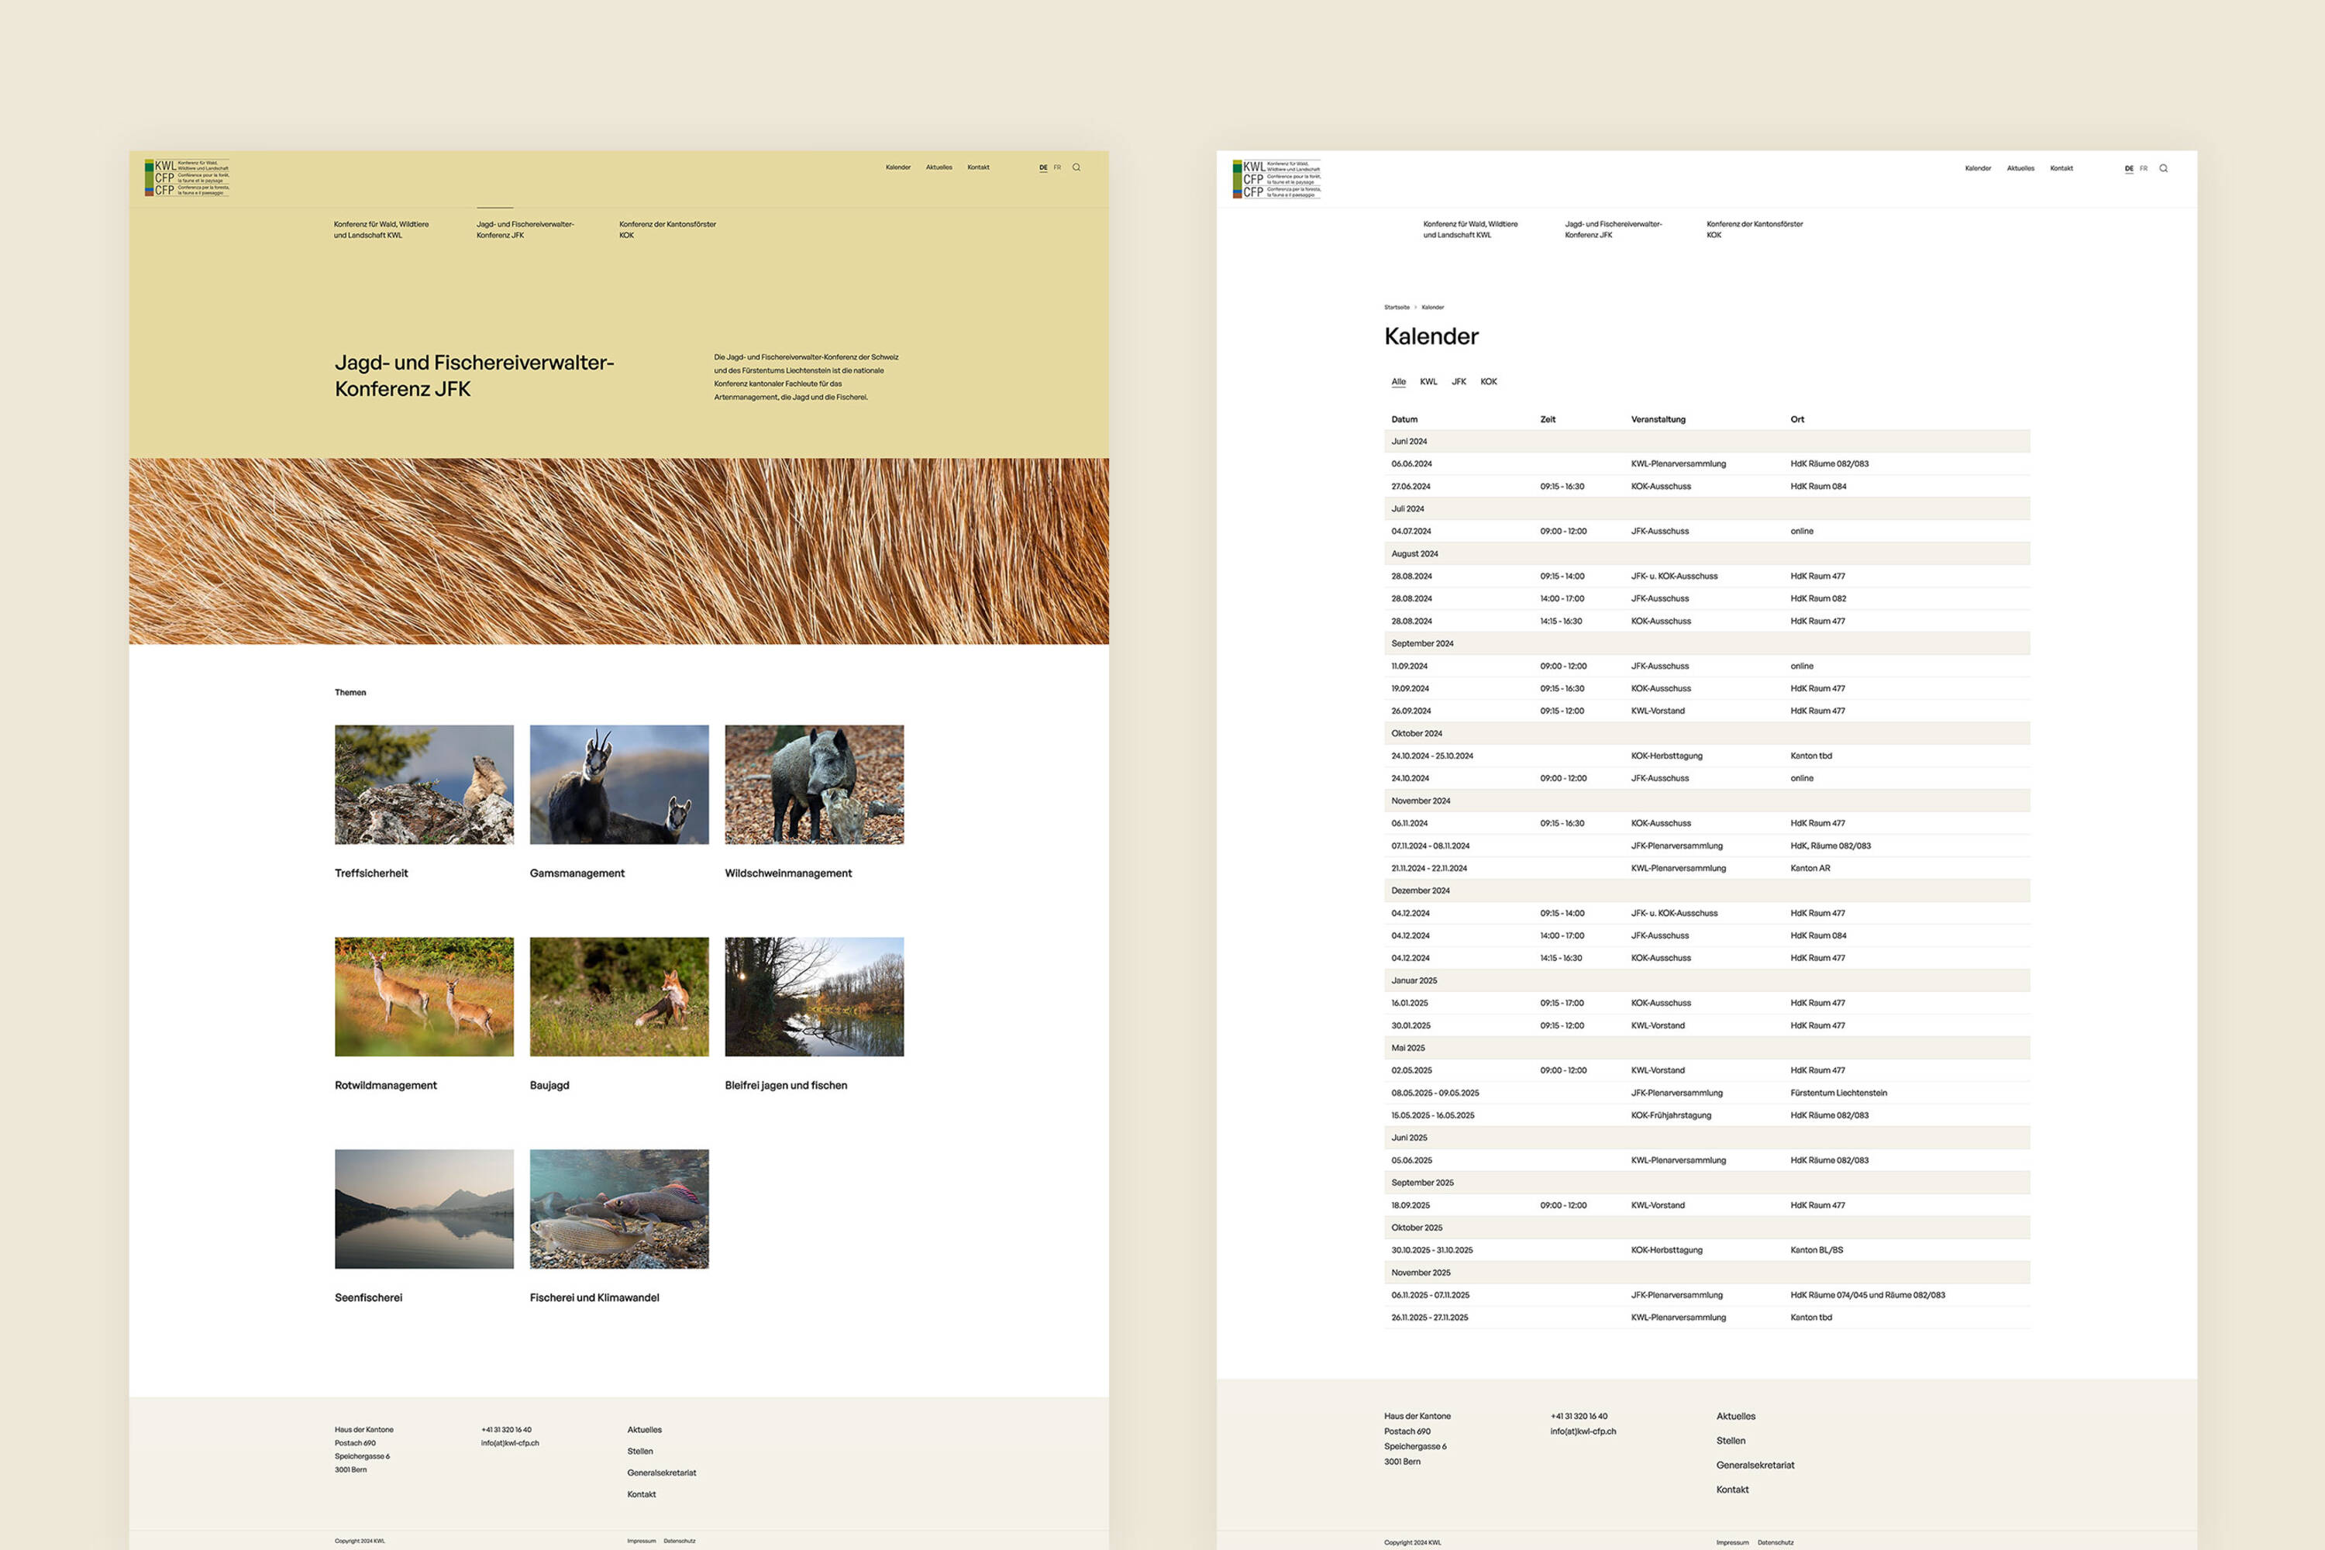Open Aktuelles in left page top navigation
The height and width of the screenshot is (1550, 2325).
coord(939,167)
